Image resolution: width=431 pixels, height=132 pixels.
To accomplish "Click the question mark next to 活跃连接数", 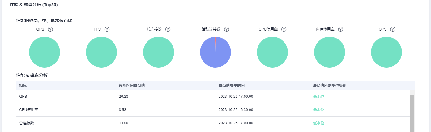I will click(x=226, y=29).
